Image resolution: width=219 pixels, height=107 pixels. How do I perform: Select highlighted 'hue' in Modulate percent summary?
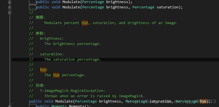85,23
